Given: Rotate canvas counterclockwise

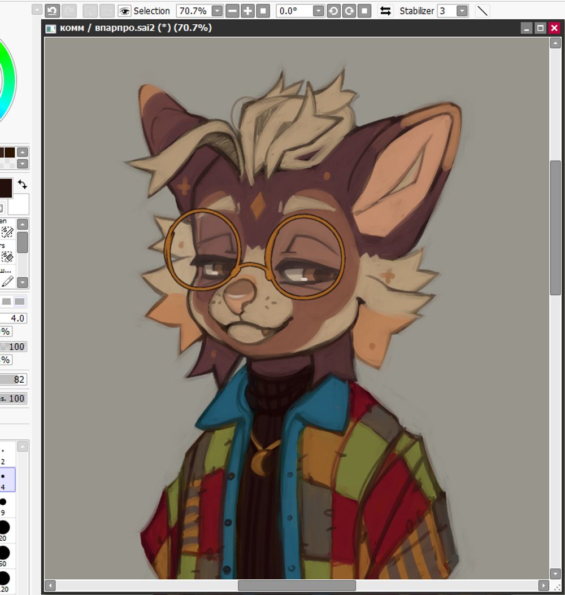Looking at the screenshot, I should click(334, 11).
